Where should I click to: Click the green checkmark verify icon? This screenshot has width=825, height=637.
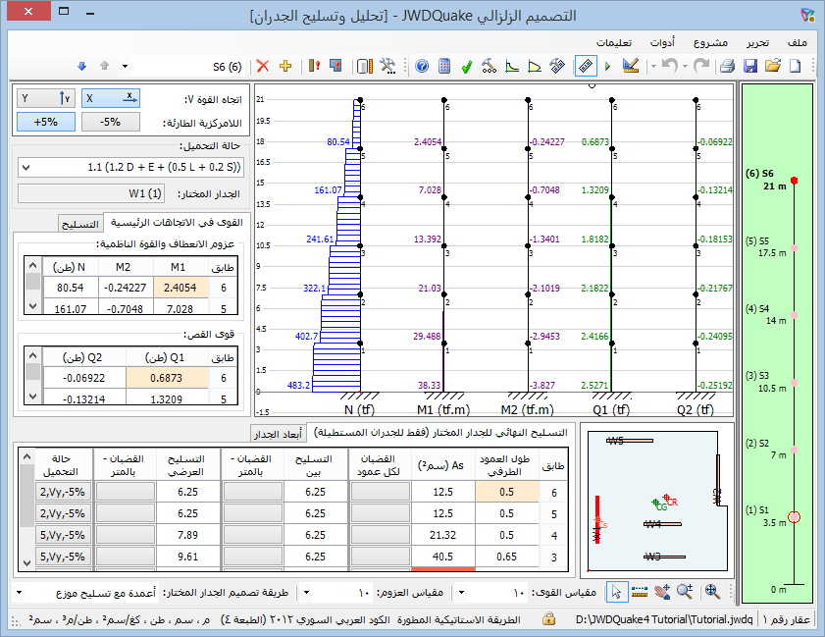467,66
